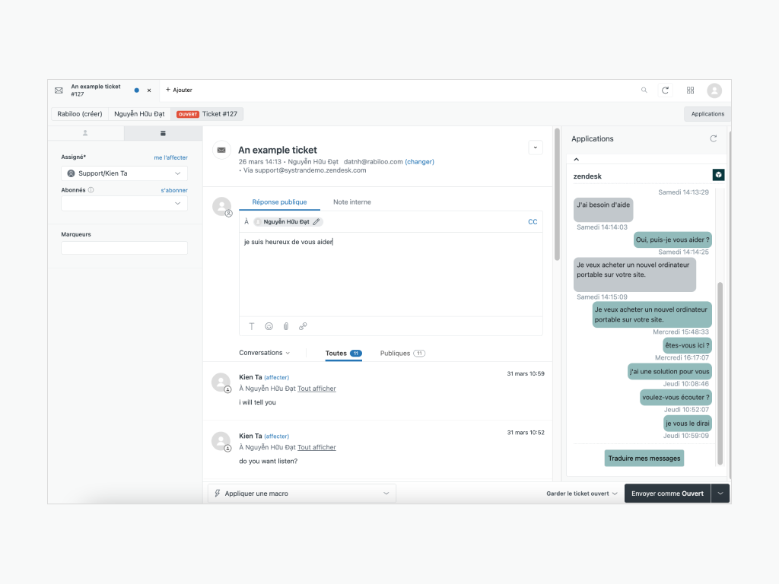Viewport: 779px width, 584px height.
Task: Open the Abonnés dropdown field
Action: click(124, 204)
